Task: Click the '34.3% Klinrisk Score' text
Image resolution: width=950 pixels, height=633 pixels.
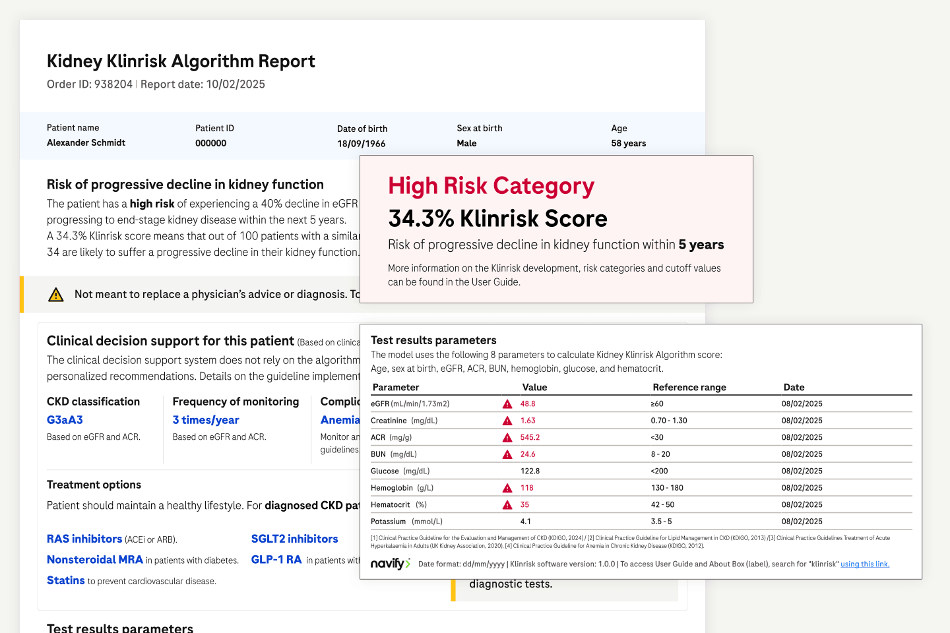Action: 498,218
